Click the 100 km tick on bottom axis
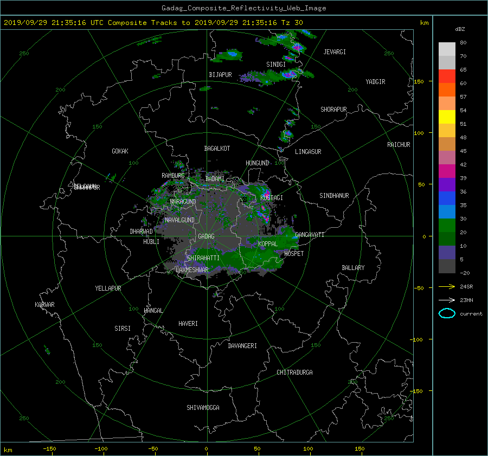 [308, 449]
